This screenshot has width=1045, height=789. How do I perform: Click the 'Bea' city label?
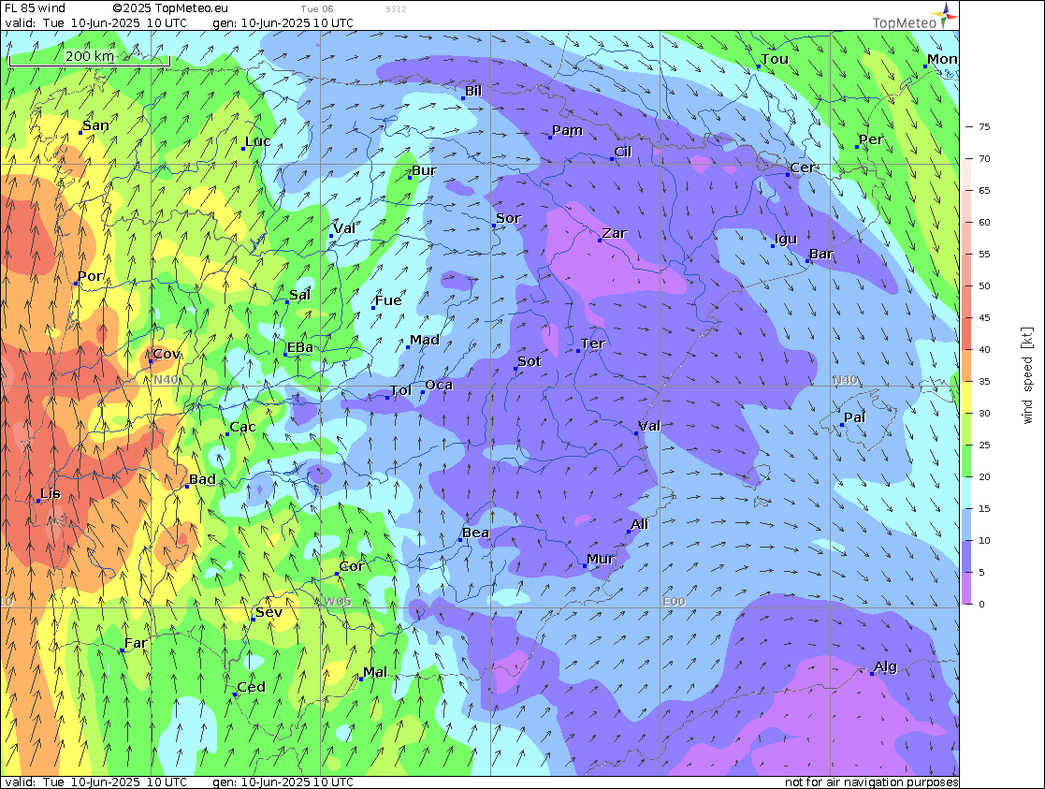(x=476, y=533)
